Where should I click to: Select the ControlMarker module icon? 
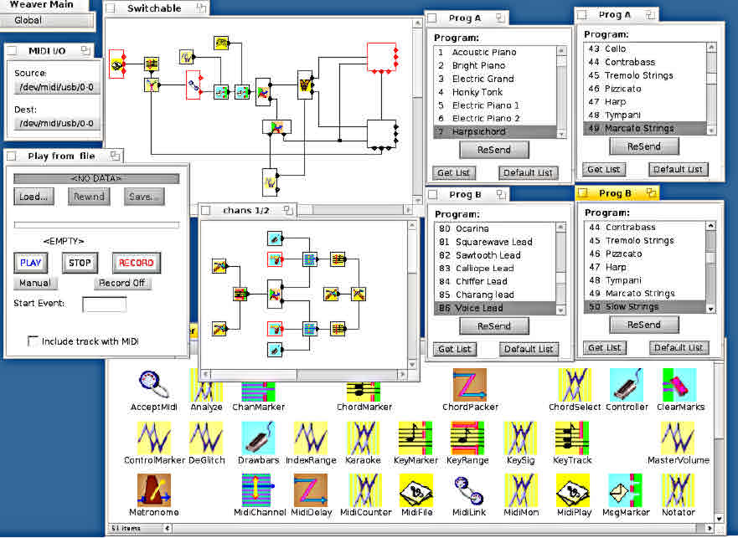tap(154, 438)
